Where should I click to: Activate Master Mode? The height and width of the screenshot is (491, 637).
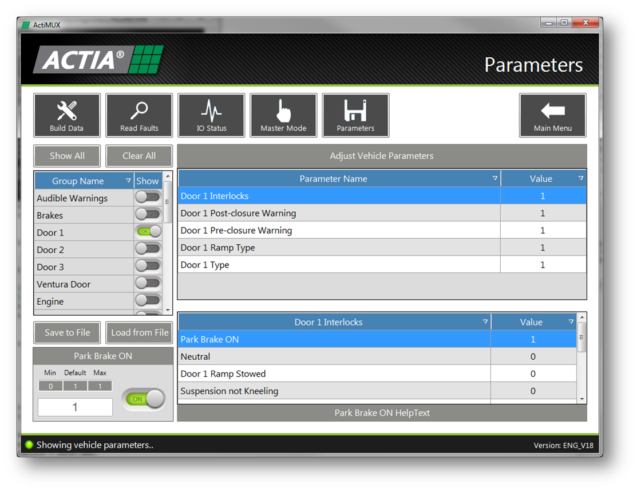tap(283, 115)
